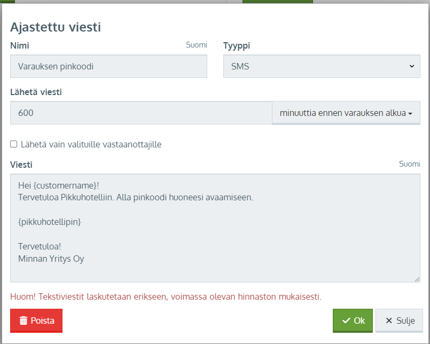This screenshot has width=430, height=344.
Task: Focus the Nimi field Varauksen pinkoodi
Action: tap(108, 66)
